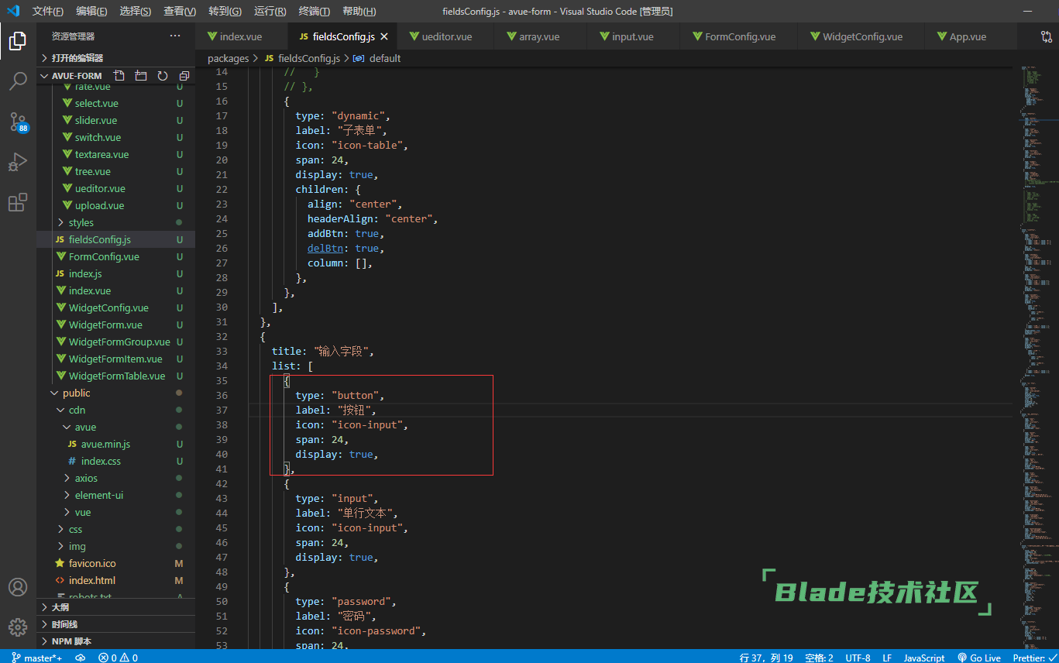Viewport: 1059px width, 663px height.
Task: Click New File icon in AVUE-FORM header
Action: (x=119, y=76)
